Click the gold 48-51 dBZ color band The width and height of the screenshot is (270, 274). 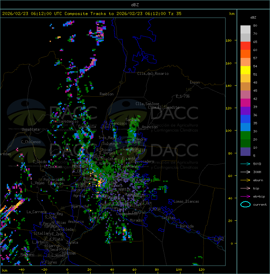(245, 78)
